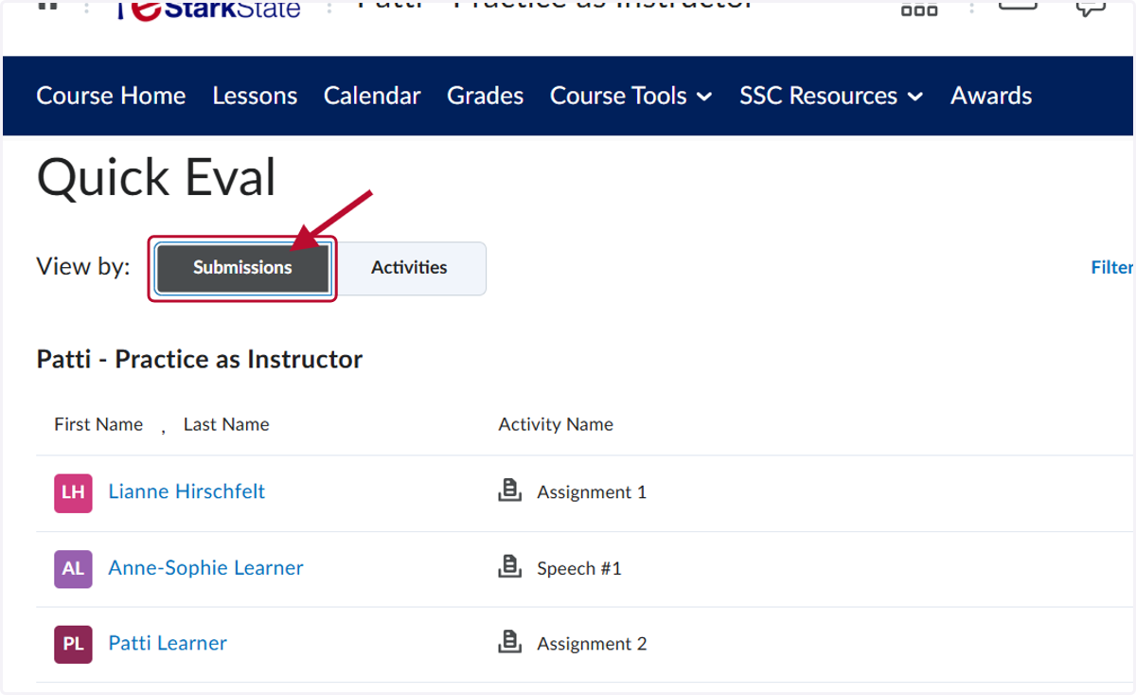This screenshot has width=1136, height=695.
Task: Sort by First Name column
Action: [x=98, y=424]
